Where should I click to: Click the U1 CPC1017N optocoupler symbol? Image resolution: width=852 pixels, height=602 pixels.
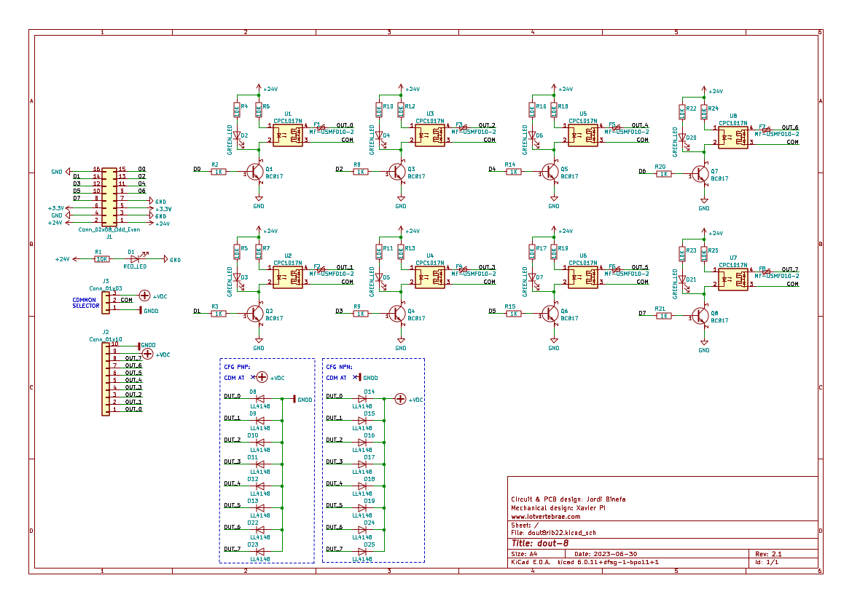287,135
